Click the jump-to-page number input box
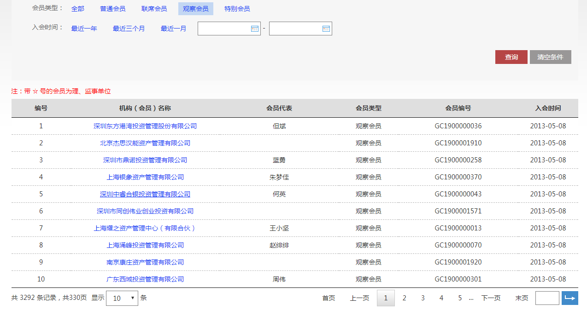This screenshot has width=587, height=310. coord(547,298)
